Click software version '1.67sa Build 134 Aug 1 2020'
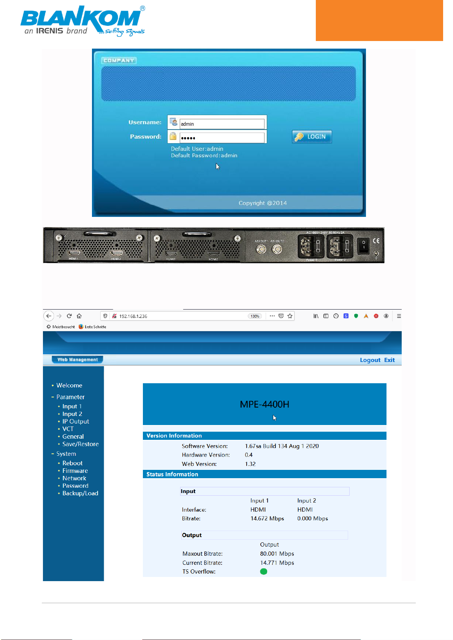Viewport: 453px width, 640px height. point(282,446)
